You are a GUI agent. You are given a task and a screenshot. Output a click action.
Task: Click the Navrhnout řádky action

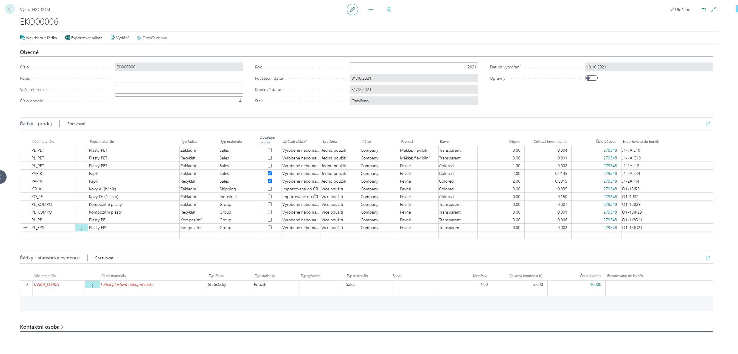coord(39,38)
